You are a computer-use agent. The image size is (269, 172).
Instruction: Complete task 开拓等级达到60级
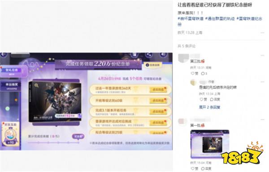click(158, 101)
